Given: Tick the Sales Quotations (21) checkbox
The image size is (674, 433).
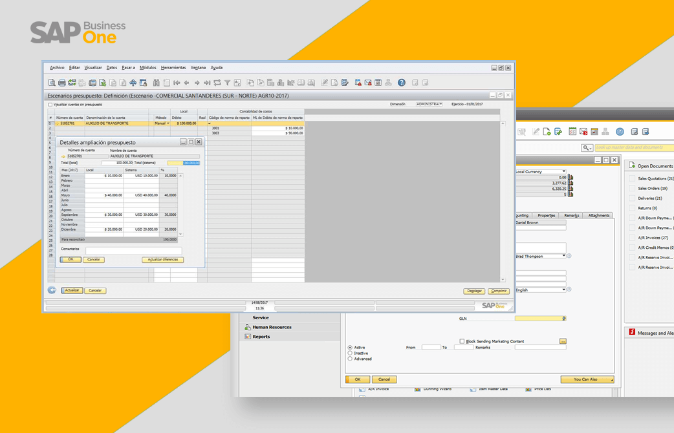Looking at the screenshot, I should pyautogui.click(x=632, y=178).
